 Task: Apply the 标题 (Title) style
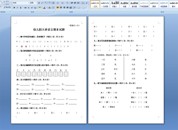124,4
